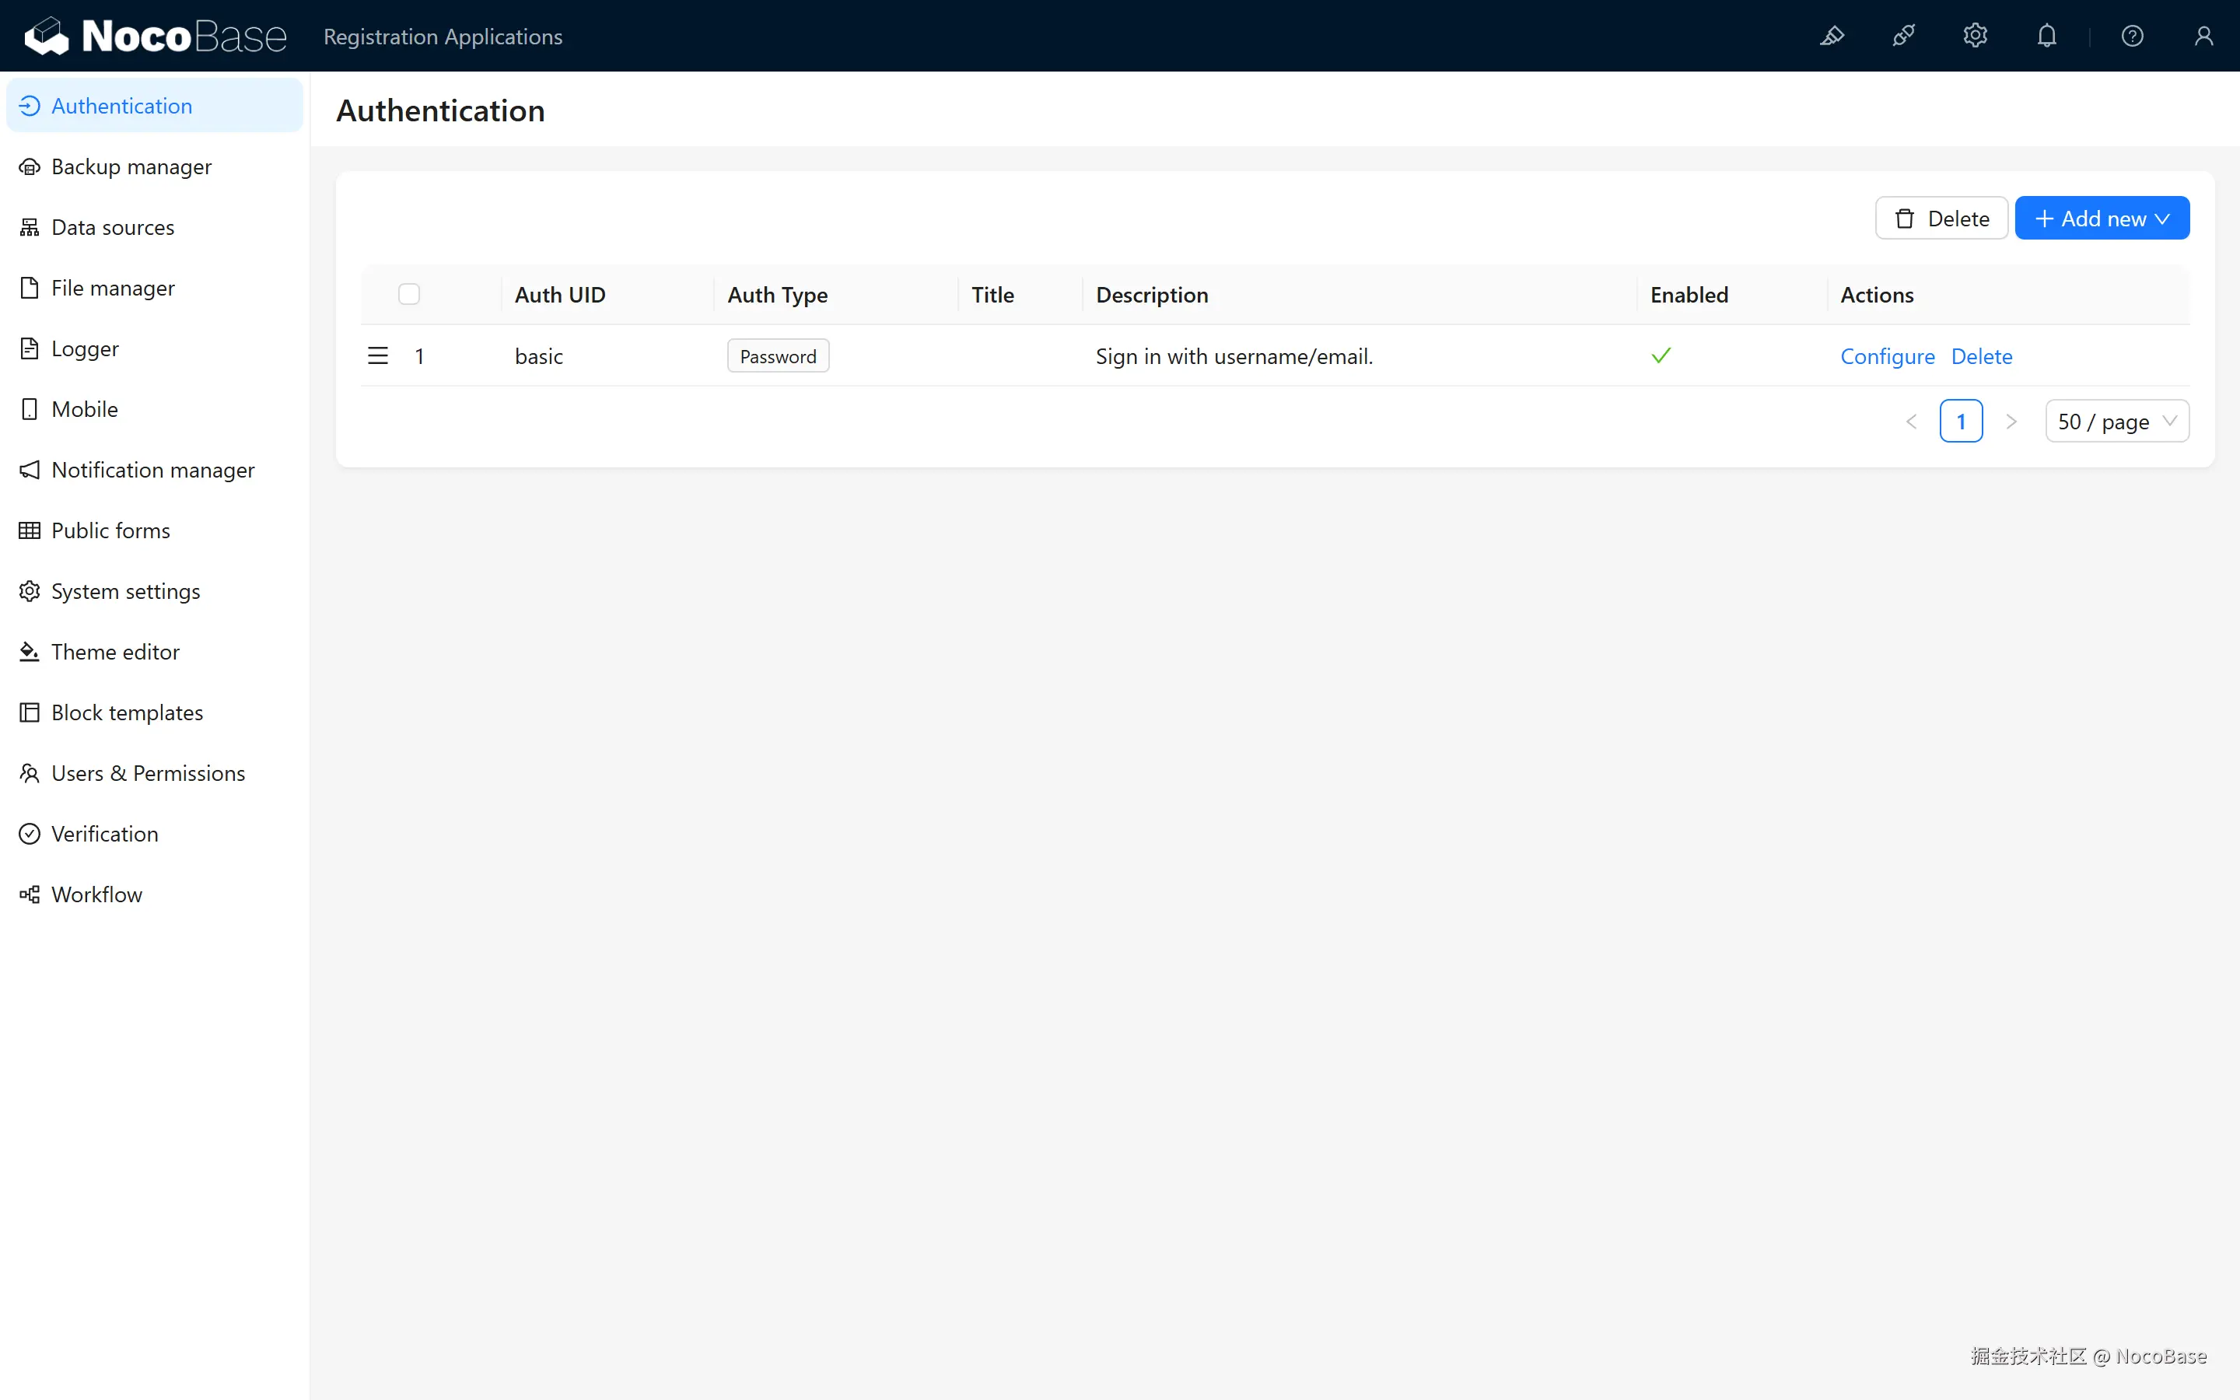
Task: Select page 1 in pagination
Action: tap(1961, 422)
